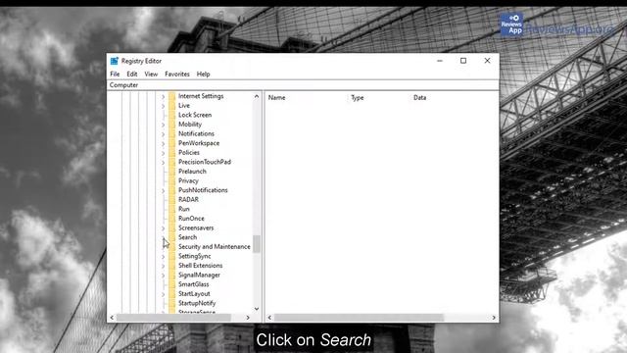Viewport: 627px width, 353px height.
Task: Click the Policies folder icon
Action: point(172,153)
